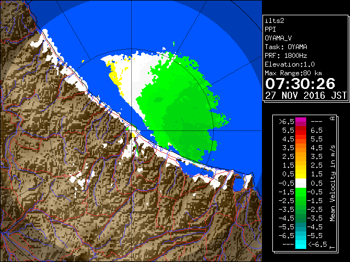Click the '<-6.5' legend label

(x=317, y=244)
